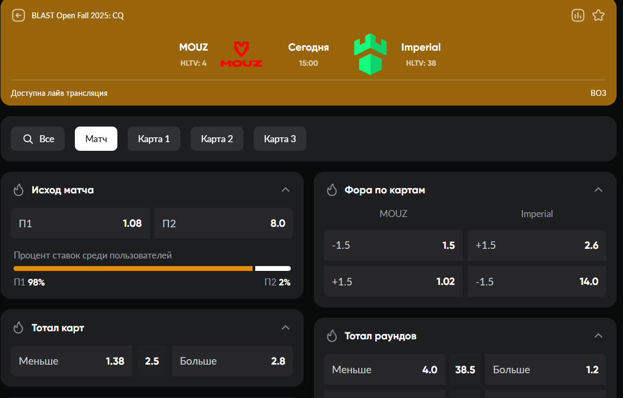Click the flame icon beside Тотал карт
Image resolution: width=623 pixels, height=398 pixels.
pyautogui.click(x=19, y=327)
